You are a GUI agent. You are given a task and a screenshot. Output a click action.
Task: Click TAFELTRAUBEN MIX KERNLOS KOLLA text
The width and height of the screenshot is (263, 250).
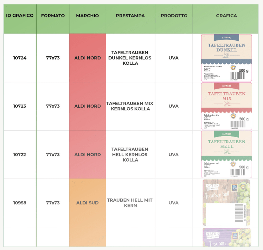(x=130, y=106)
